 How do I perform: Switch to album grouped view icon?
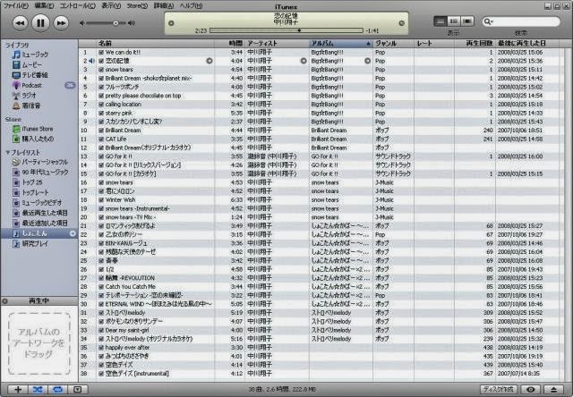pos(454,21)
